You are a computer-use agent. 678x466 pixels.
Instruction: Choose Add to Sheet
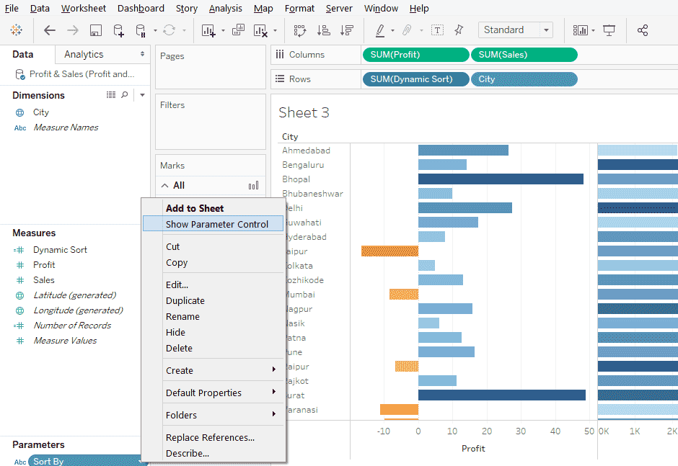(x=213, y=208)
